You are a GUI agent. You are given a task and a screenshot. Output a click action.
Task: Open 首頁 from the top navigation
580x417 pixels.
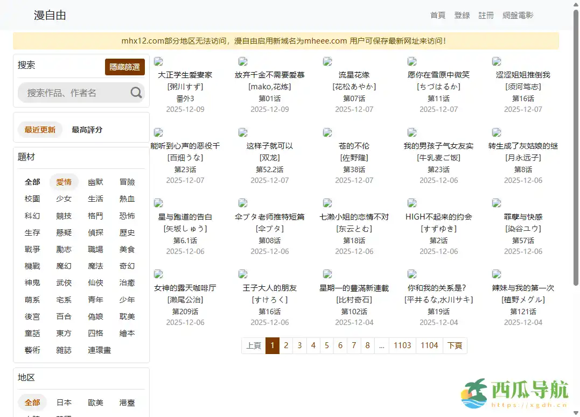tap(437, 15)
